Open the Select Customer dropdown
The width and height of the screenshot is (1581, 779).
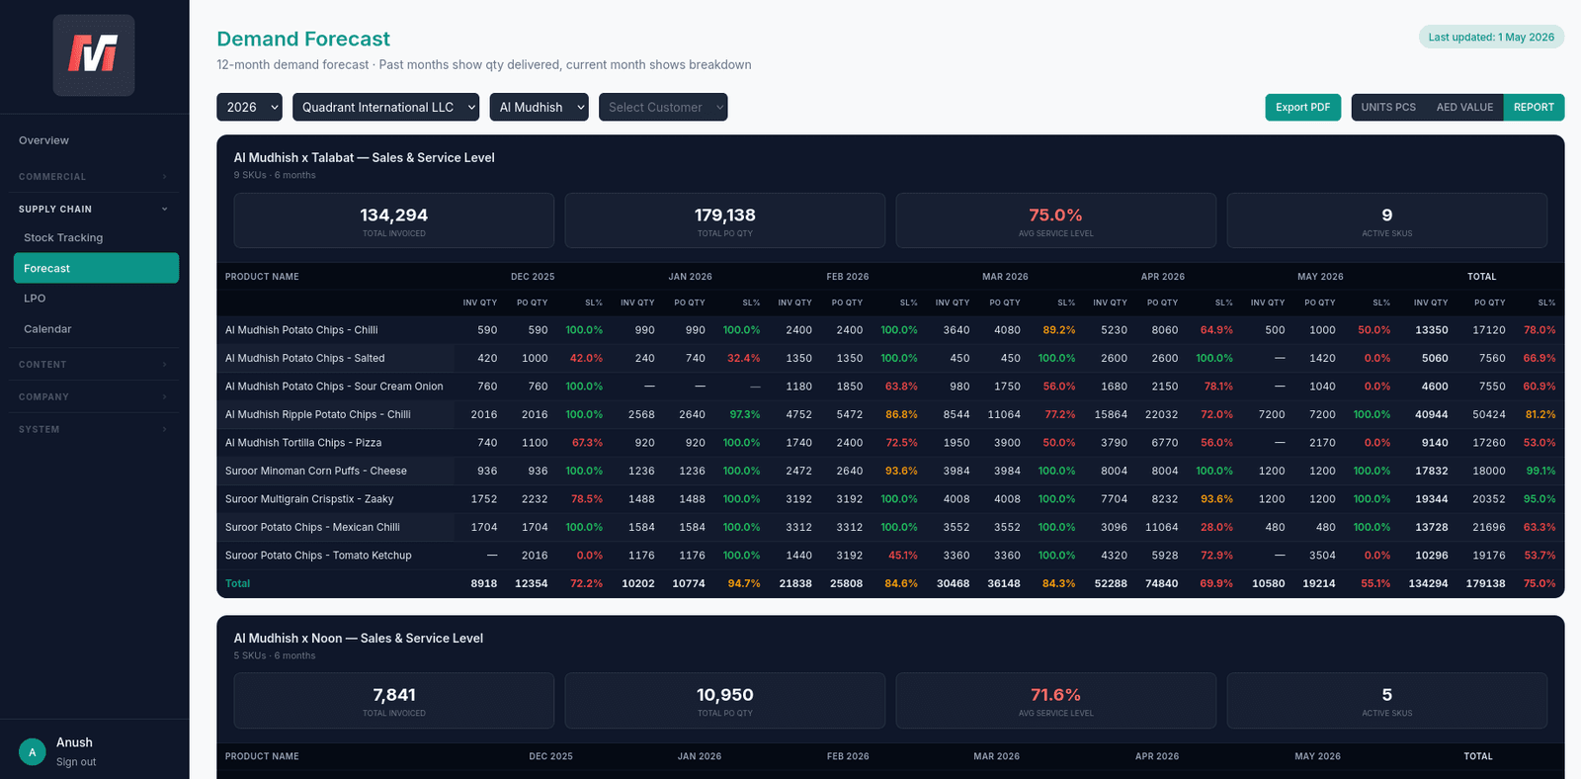(663, 107)
